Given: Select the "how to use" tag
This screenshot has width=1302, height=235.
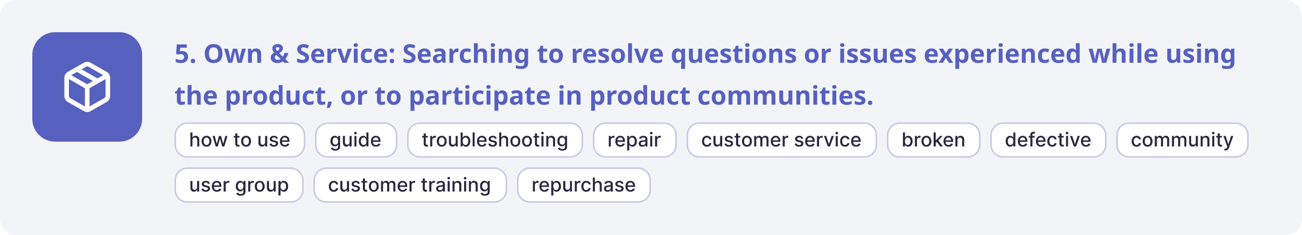Looking at the screenshot, I should coord(240,140).
